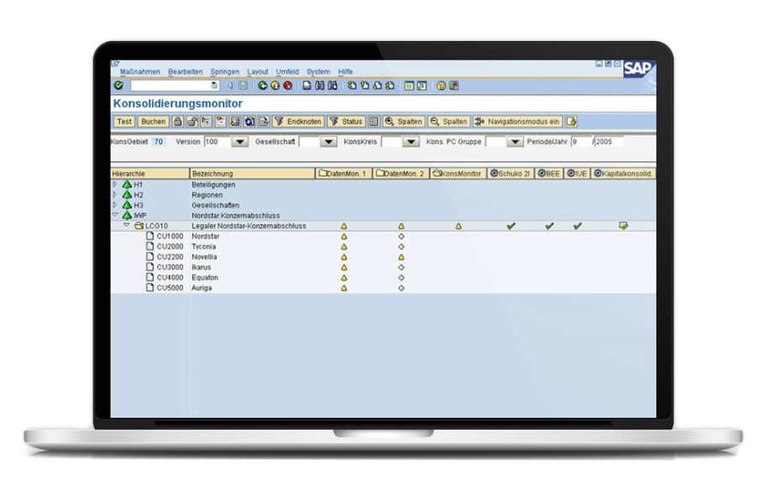Expand the H1 Beteiligungen hierarchy node

[115, 184]
